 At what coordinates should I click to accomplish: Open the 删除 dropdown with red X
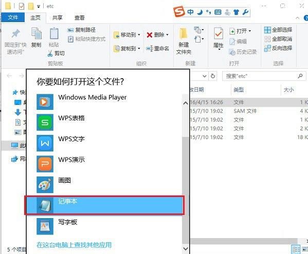click(x=157, y=35)
